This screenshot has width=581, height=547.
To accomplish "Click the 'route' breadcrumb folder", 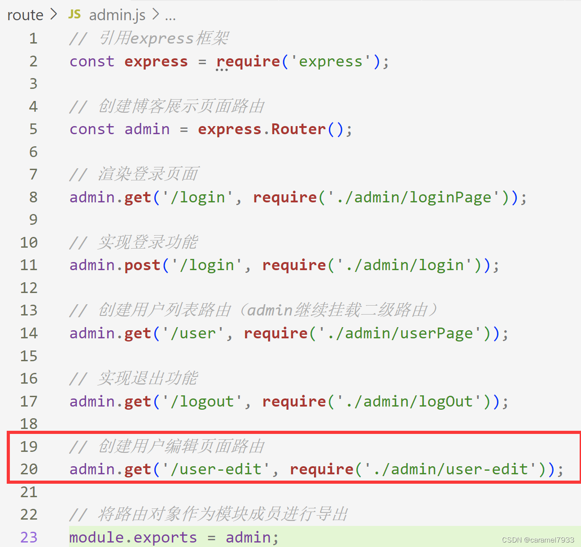I will tap(25, 15).
